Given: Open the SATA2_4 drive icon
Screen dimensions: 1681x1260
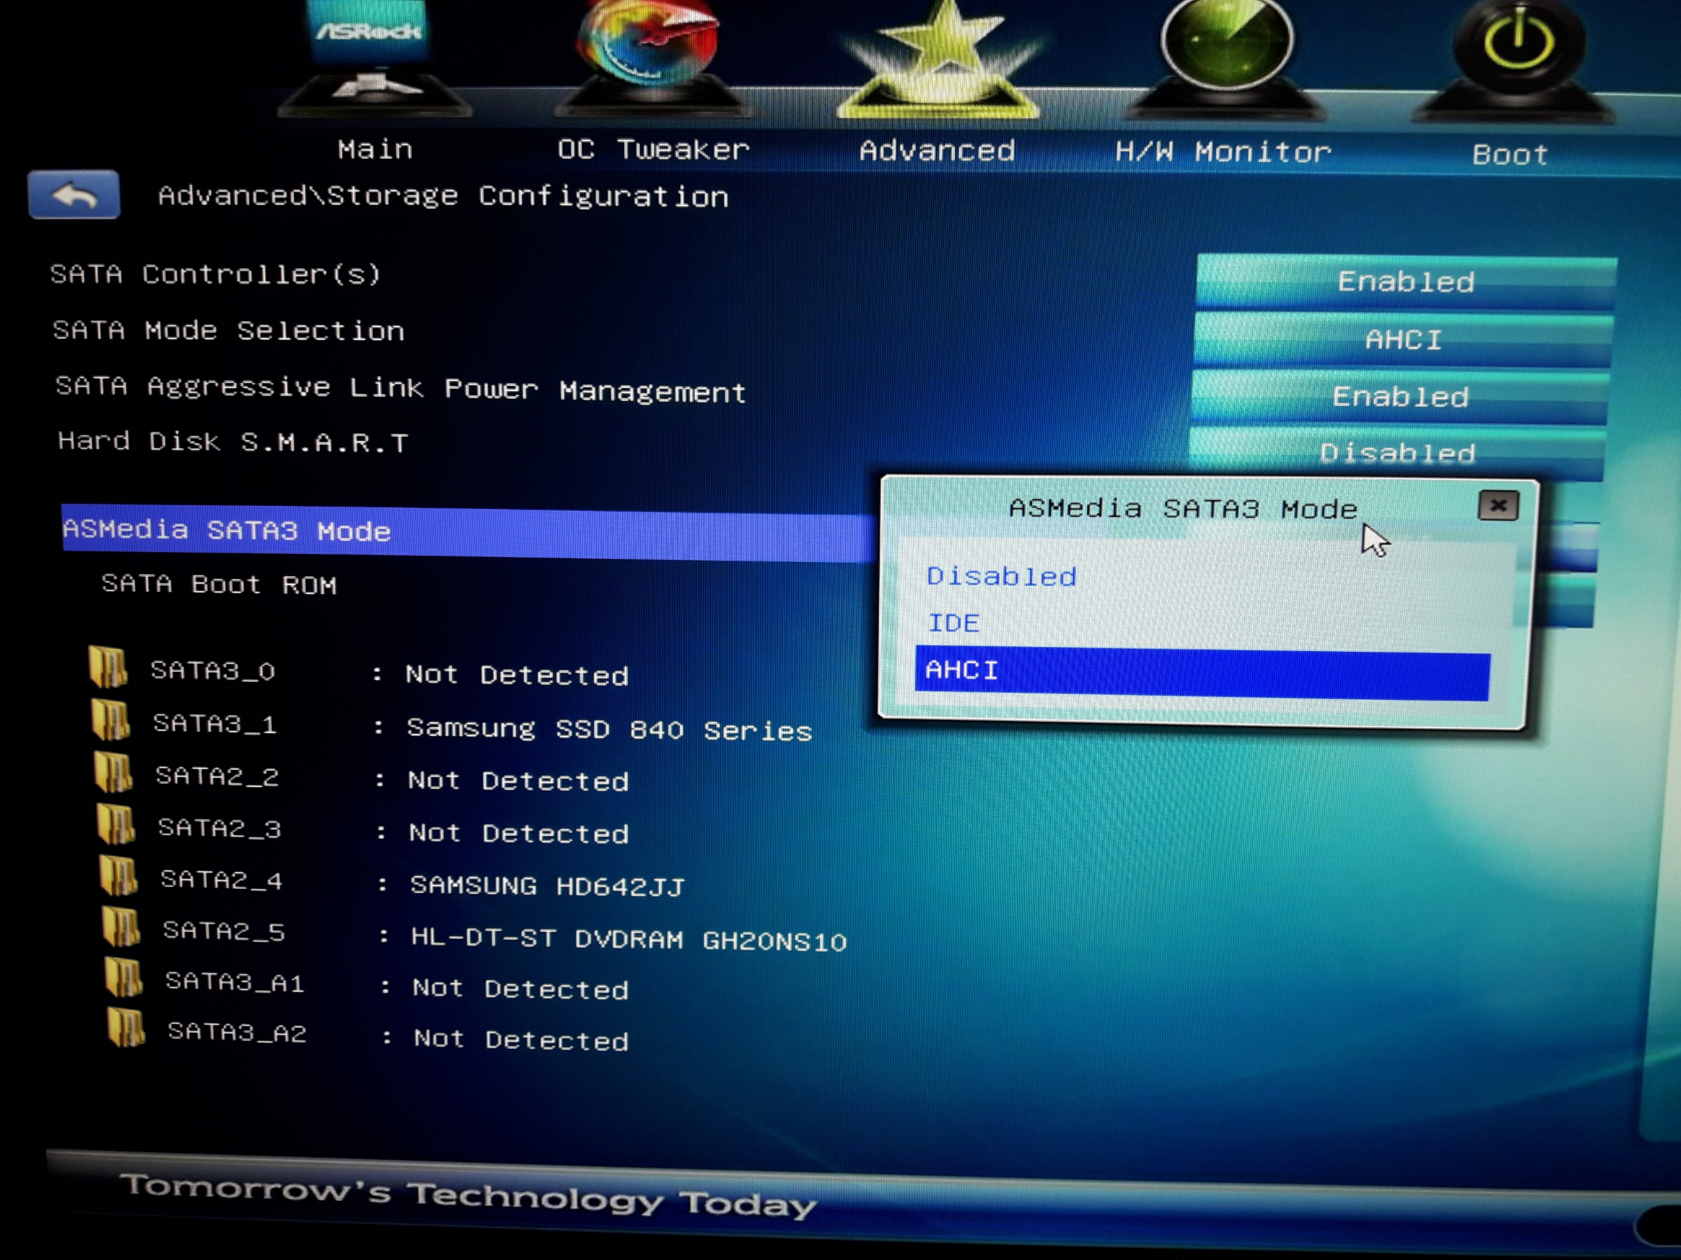Looking at the screenshot, I should 118,876.
